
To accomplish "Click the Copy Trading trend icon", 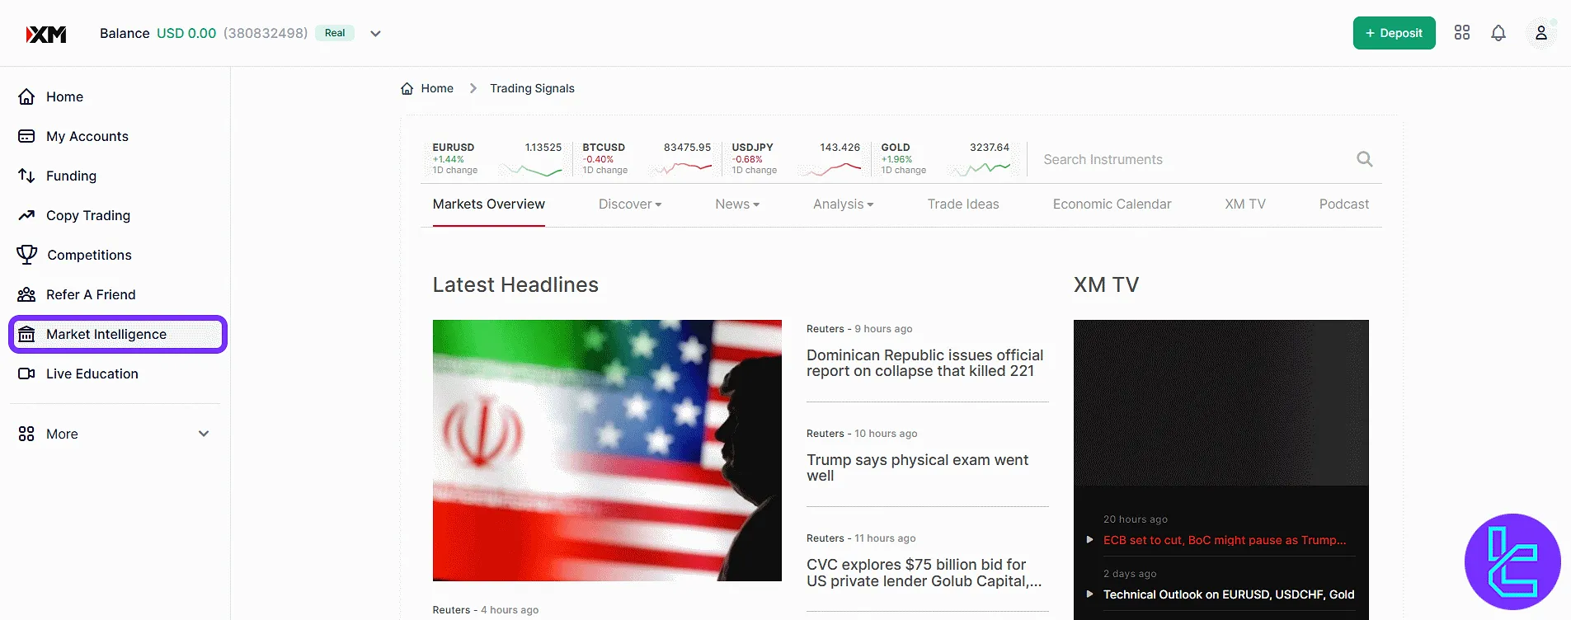I will [26, 215].
